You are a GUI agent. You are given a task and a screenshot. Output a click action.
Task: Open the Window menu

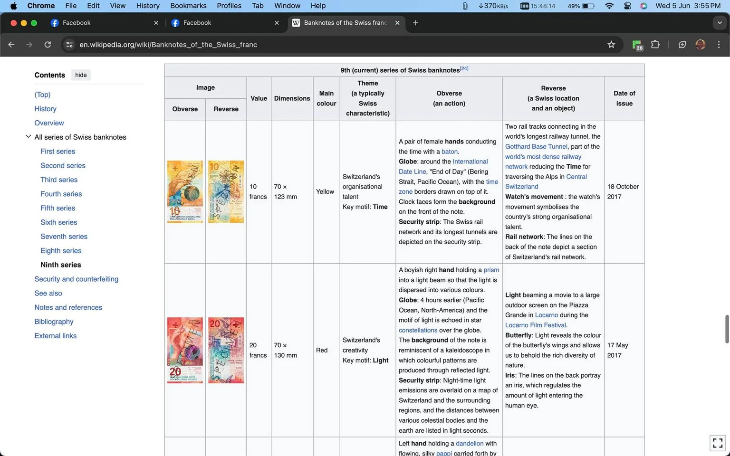click(287, 6)
